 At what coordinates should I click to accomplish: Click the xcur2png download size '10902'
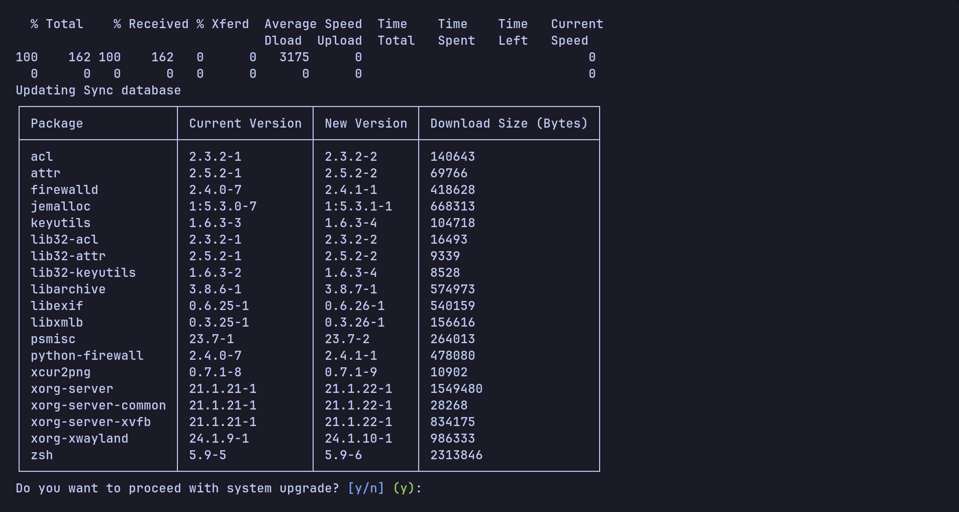click(449, 372)
